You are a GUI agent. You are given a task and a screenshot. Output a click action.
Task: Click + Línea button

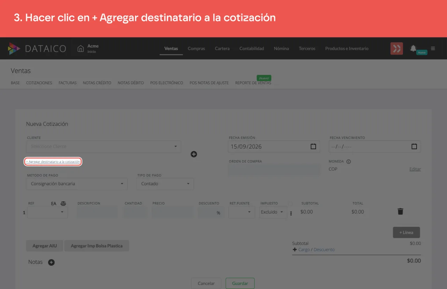pyautogui.click(x=406, y=232)
